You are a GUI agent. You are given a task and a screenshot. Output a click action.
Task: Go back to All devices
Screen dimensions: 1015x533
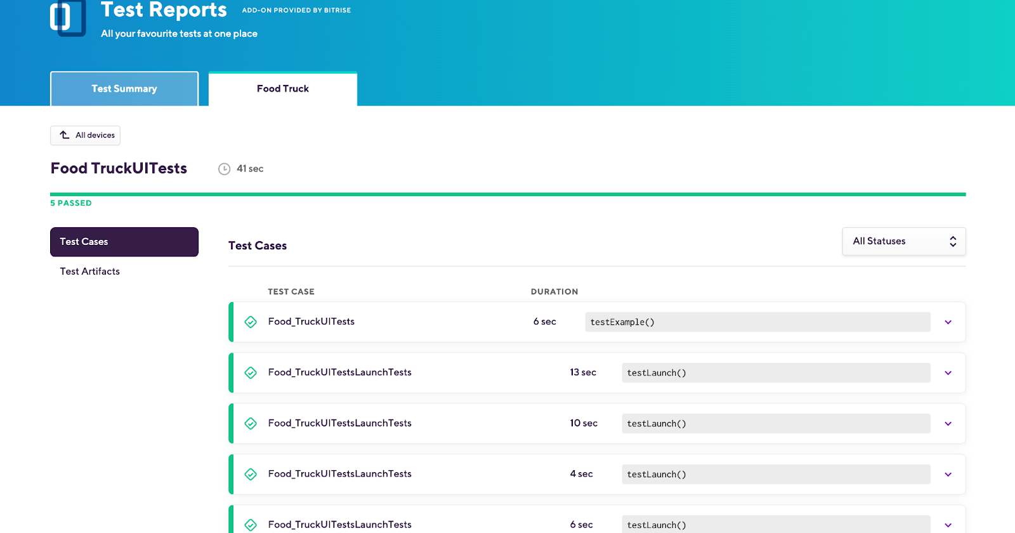[x=85, y=135]
